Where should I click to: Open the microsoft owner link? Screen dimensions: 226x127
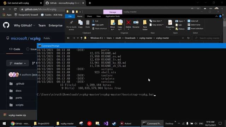[x=19, y=38]
